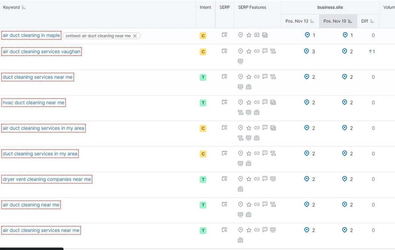The image size is (395, 250).
Task: Open SERP view for air duct cleaning in maple
Action: (224, 35)
